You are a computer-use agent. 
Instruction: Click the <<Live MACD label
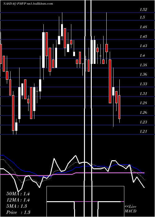tap(131, 209)
